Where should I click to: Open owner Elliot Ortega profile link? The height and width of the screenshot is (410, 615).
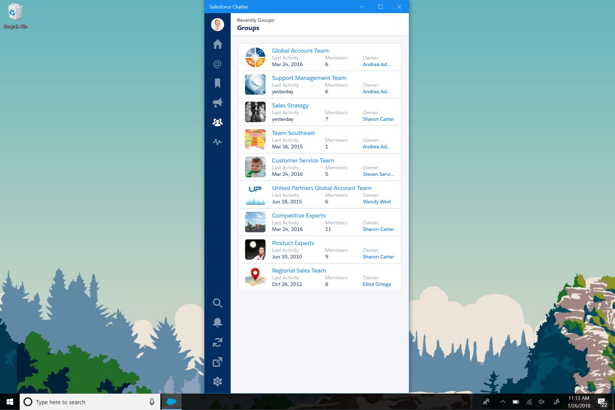[x=377, y=284]
